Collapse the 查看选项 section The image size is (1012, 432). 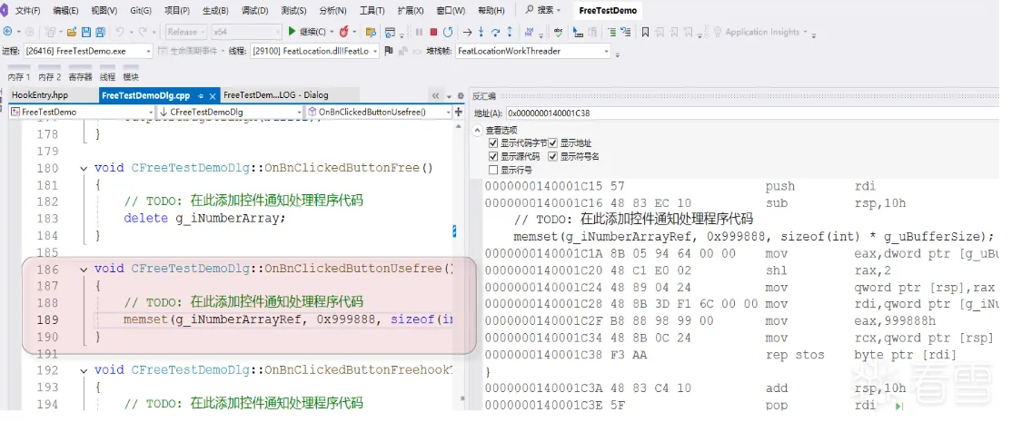478,130
